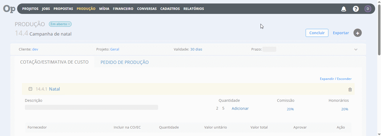Open the help question mark icon

click(x=356, y=9)
